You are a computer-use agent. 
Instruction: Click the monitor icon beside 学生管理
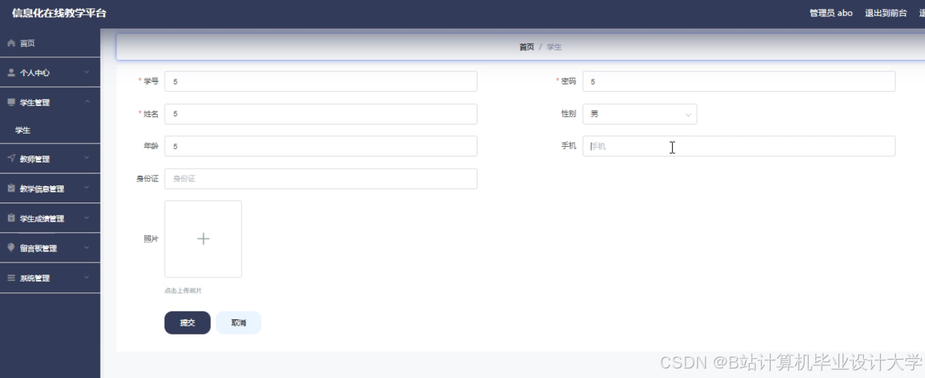(x=11, y=102)
